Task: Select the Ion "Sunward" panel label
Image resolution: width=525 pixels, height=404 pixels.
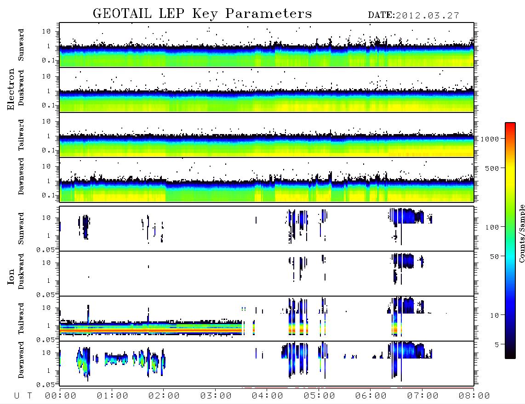Action: (21, 229)
